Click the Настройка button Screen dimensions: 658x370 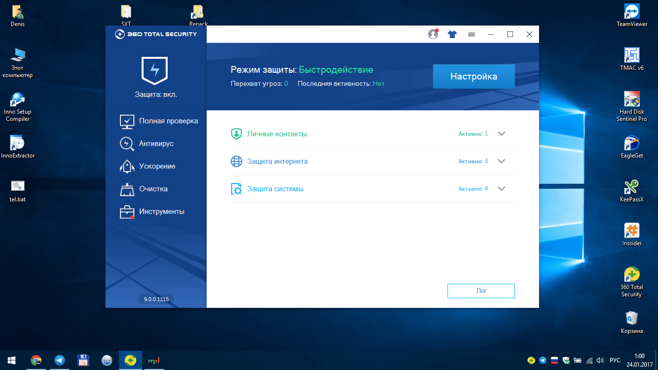click(474, 77)
